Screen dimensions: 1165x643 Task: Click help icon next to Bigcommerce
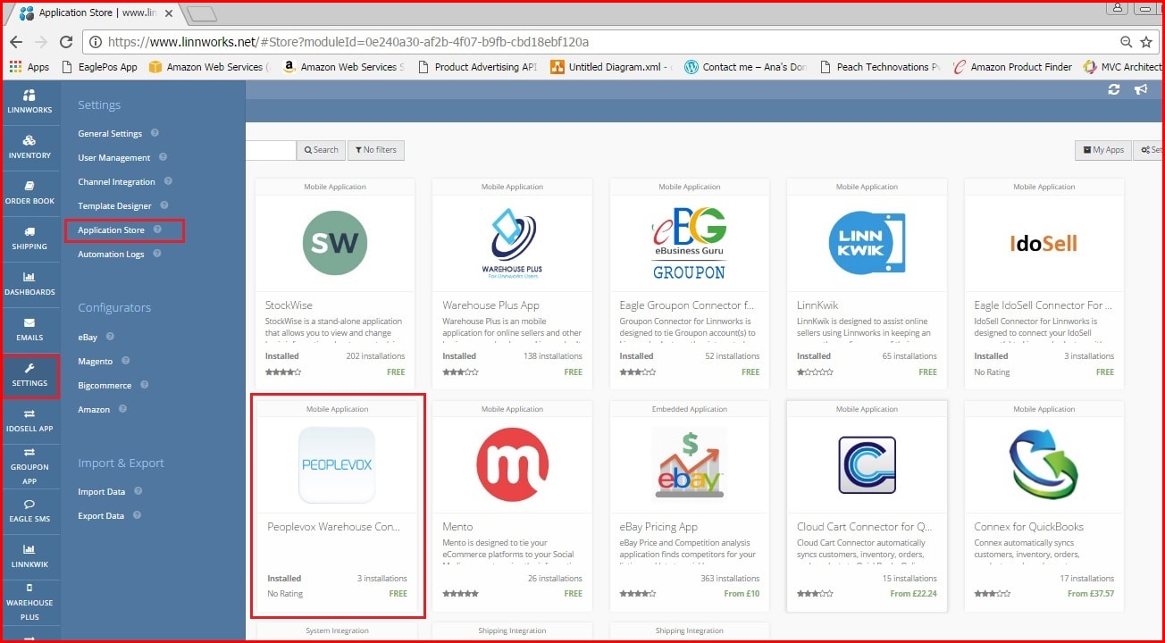click(x=144, y=385)
